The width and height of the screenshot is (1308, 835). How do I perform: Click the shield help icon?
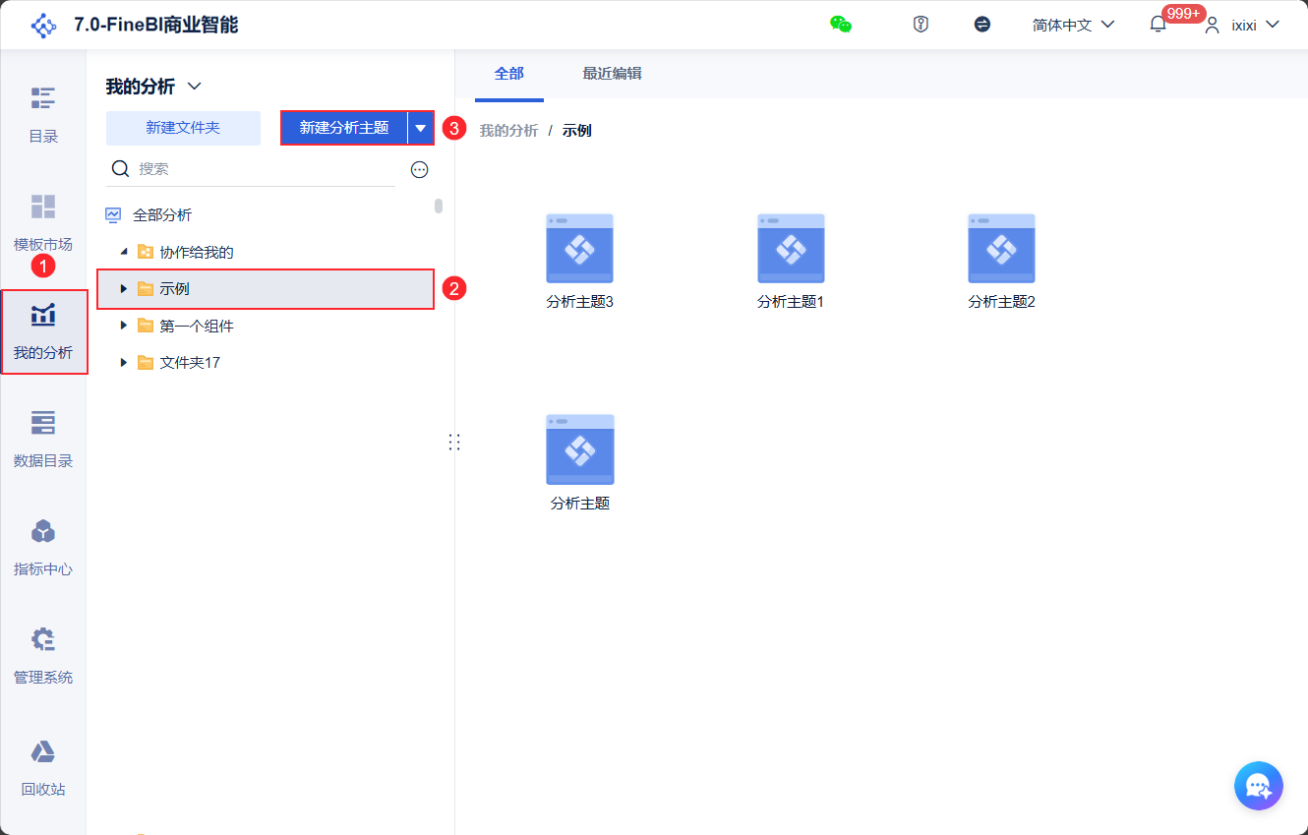click(x=921, y=25)
